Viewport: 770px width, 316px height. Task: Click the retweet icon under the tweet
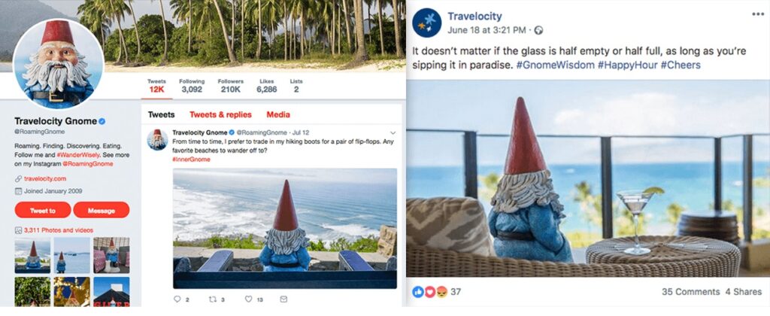tap(213, 299)
